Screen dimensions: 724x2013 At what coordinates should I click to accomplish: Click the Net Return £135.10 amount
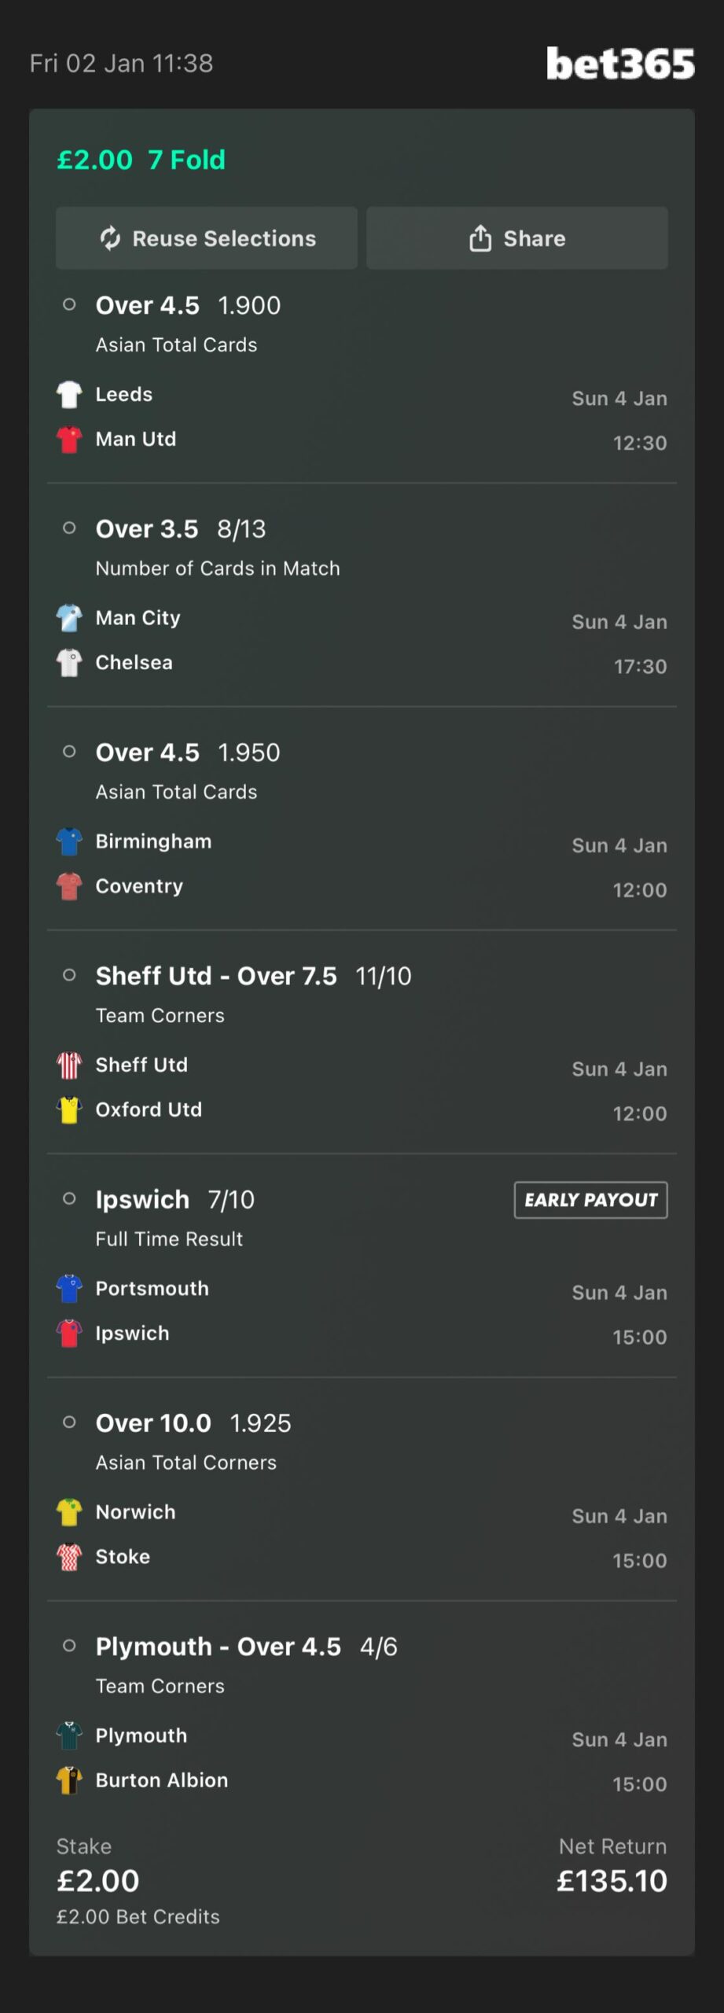612,1881
